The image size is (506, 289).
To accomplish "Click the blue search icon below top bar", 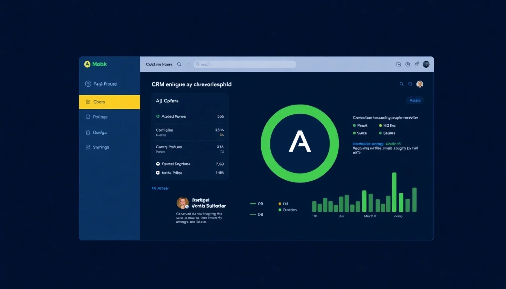I will [x=401, y=84].
